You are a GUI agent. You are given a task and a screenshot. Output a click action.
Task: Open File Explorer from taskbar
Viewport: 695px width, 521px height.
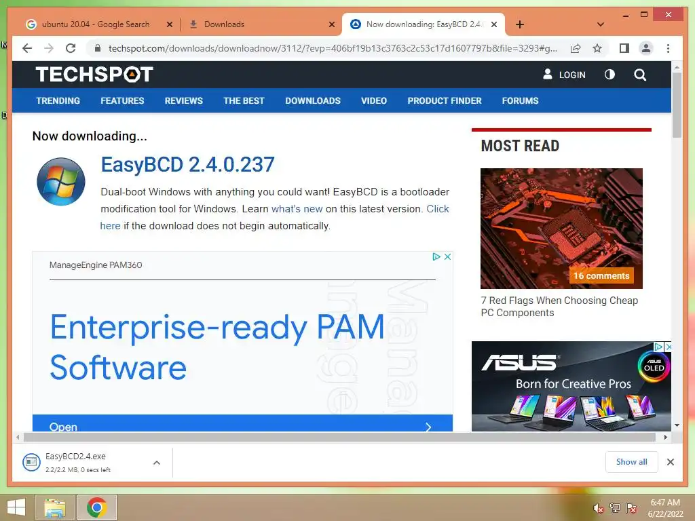pyautogui.click(x=54, y=507)
